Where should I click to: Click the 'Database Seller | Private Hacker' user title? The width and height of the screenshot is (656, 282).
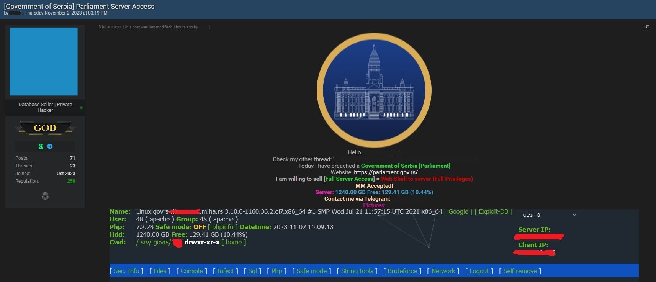(45, 107)
